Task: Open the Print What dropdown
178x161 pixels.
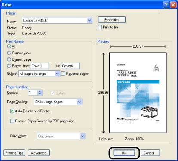Action: (82, 136)
